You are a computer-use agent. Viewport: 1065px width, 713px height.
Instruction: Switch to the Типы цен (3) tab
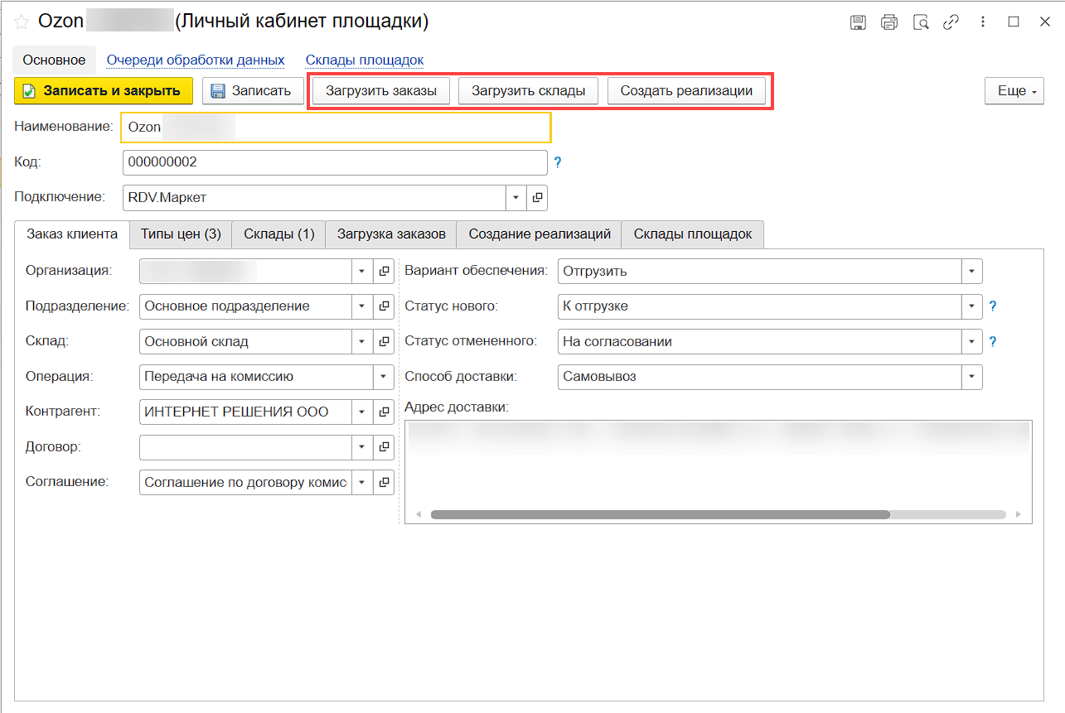[181, 234]
